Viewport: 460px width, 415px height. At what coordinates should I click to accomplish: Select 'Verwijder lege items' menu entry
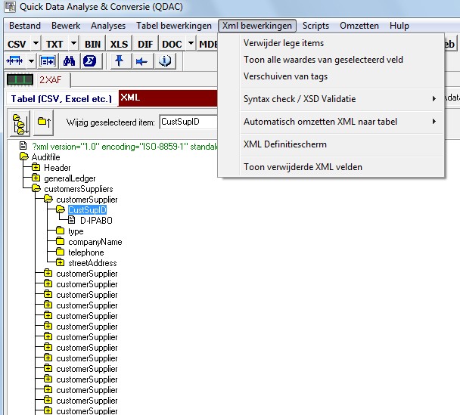point(283,43)
